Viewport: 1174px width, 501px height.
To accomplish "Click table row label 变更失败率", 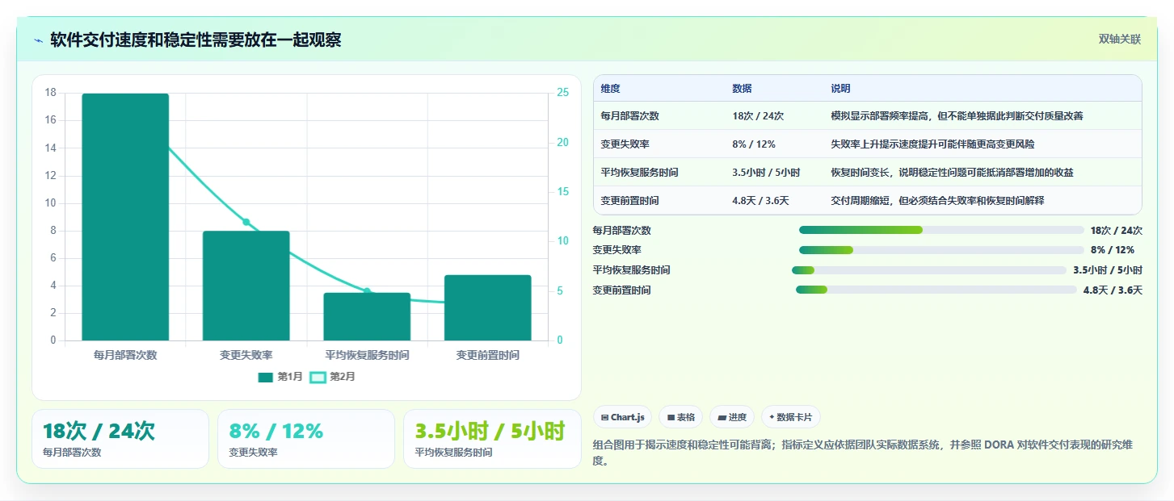I will [x=625, y=144].
